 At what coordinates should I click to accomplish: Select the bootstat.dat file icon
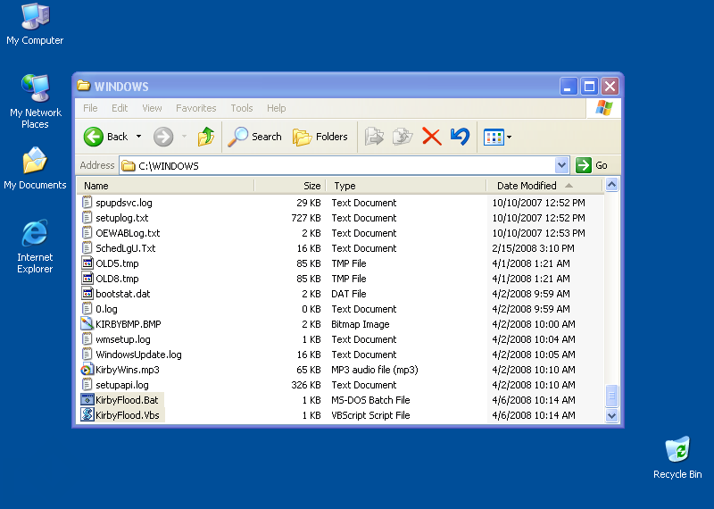[87, 294]
